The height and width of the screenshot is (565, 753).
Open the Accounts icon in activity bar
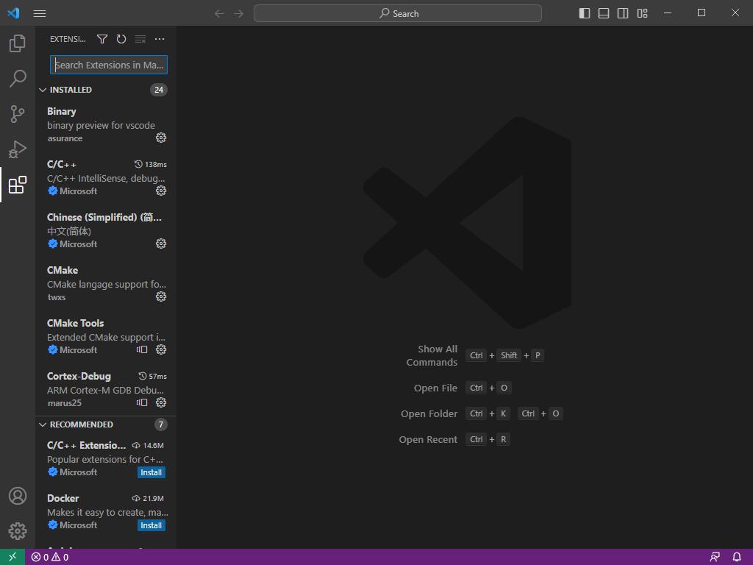tap(18, 496)
